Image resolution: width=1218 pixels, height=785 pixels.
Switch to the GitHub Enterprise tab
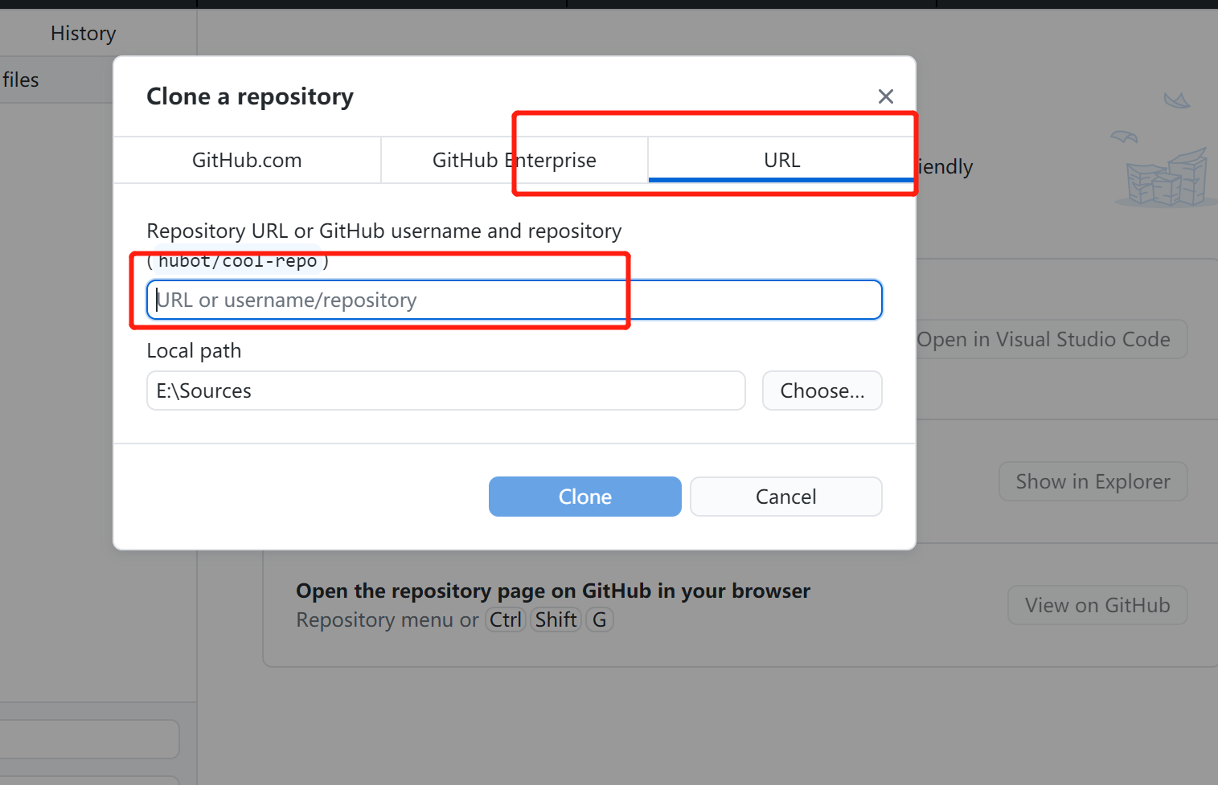[x=514, y=160]
